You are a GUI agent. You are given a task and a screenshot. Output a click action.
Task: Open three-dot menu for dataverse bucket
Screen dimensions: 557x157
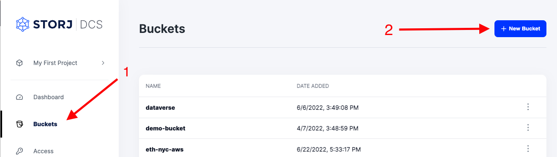click(x=528, y=107)
